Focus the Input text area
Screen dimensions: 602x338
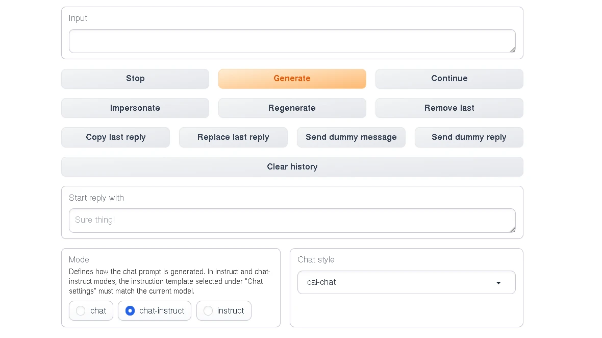point(291,41)
